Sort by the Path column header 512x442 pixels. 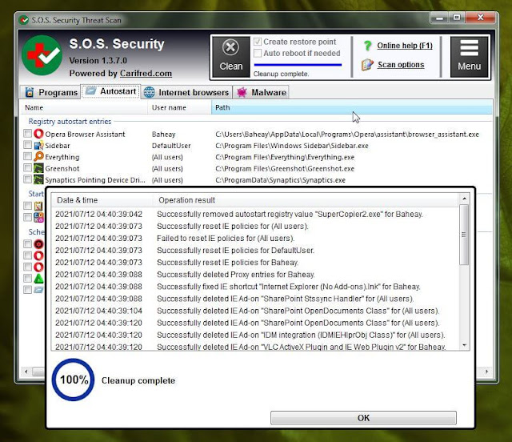(352, 107)
